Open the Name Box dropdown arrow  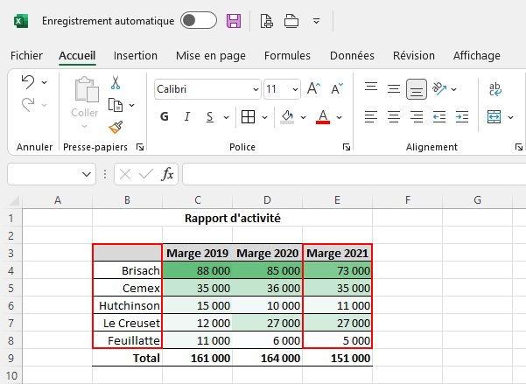pyautogui.click(x=87, y=175)
